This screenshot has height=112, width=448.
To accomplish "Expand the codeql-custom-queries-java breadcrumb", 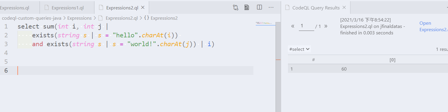I will click(32, 18).
